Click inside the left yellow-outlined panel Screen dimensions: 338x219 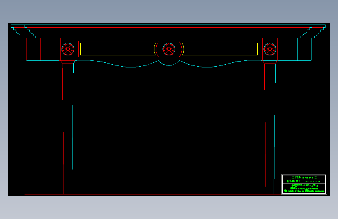click(118, 49)
